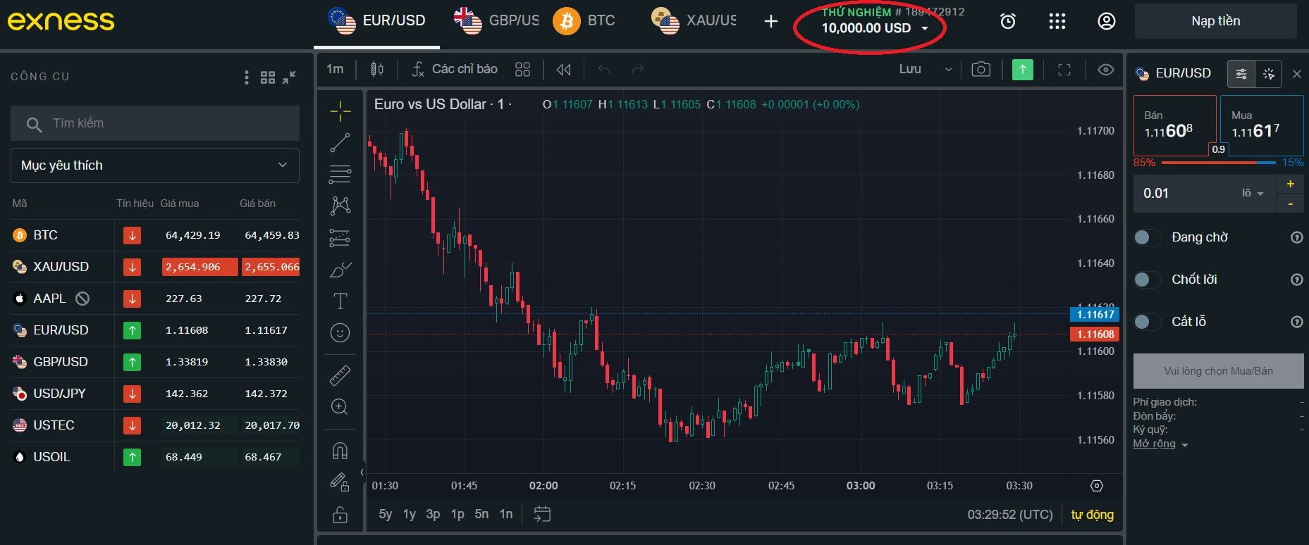The image size is (1309, 545).
Task: Select the text annotation tool
Action: click(340, 301)
